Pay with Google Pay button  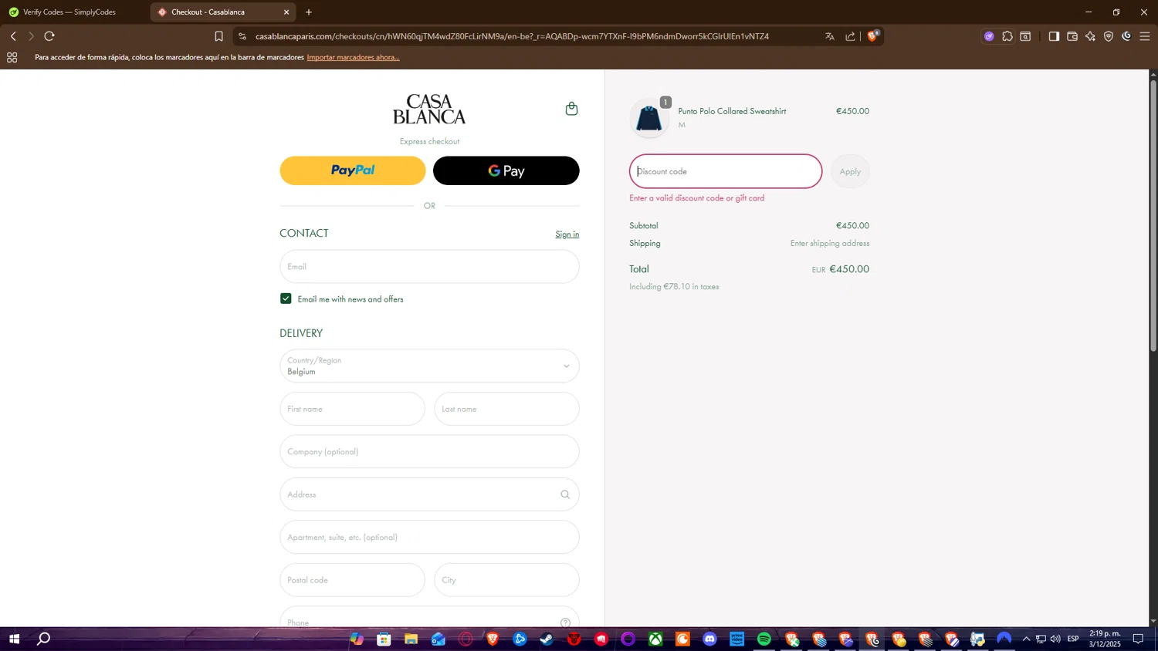click(x=506, y=170)
